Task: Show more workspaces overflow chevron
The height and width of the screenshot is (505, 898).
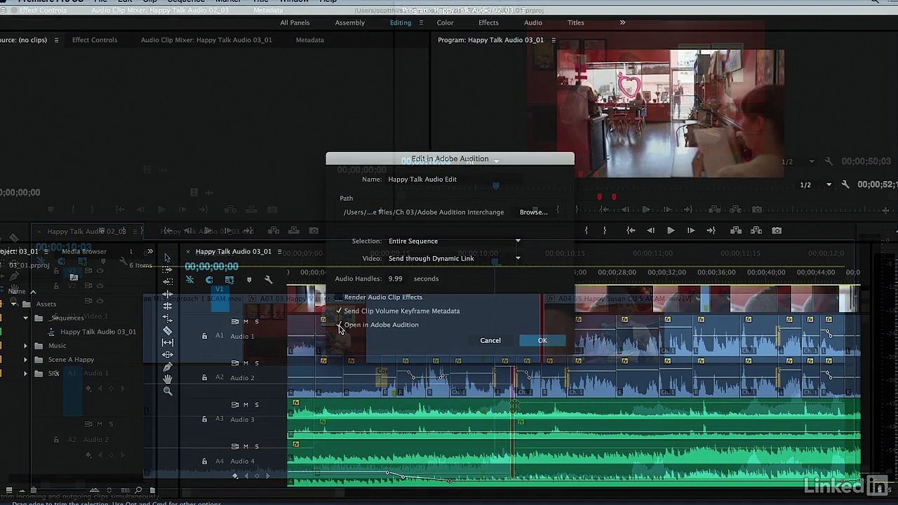Action: pyautogui.click(x=622, y=22)
